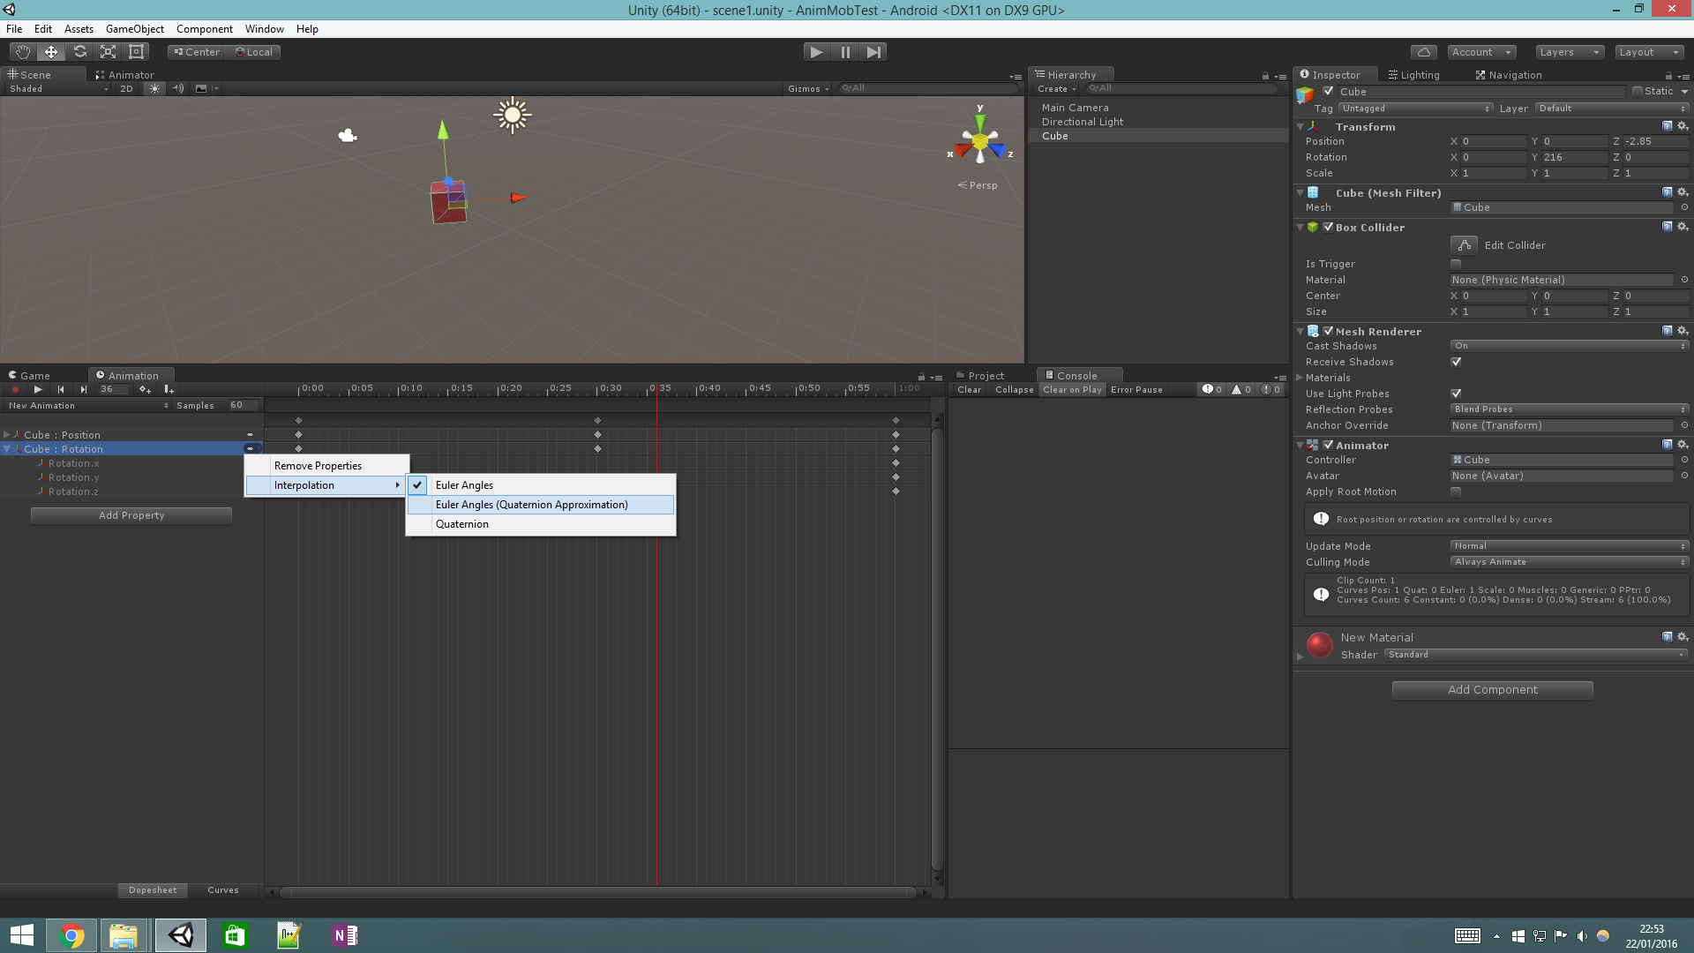Select Euler Angles interpolation option
The width and height of the screenshot is (1694, 953).
[463, 484]
